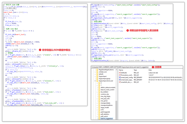
Task: Select the ime_pop_info tree key
Action: tap(105, 99)
